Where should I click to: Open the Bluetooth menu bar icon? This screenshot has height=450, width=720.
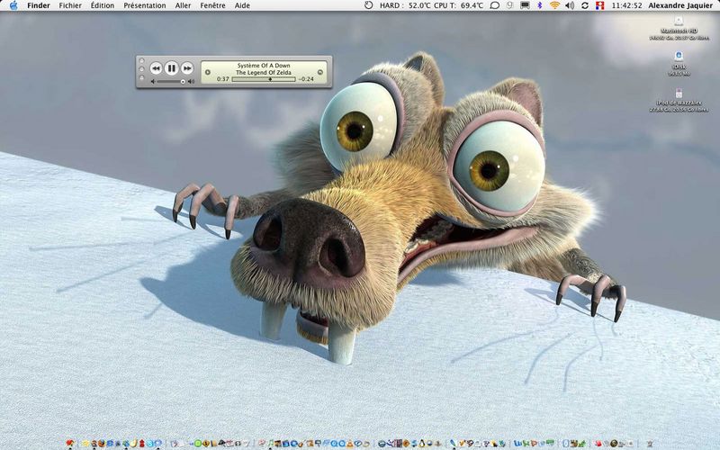pos(540,5)
